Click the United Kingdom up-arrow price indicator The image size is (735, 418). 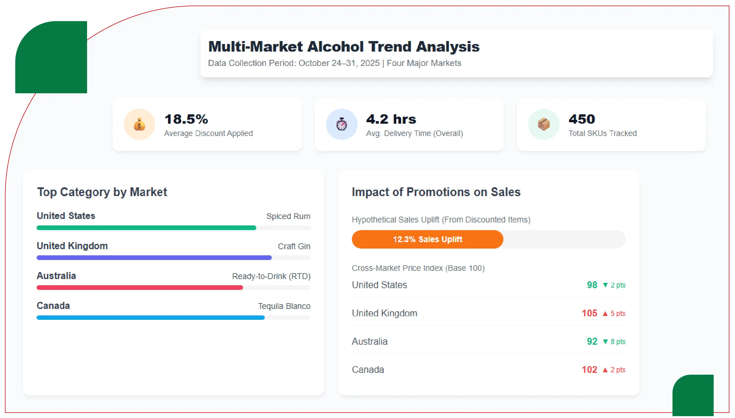[605, 313]
